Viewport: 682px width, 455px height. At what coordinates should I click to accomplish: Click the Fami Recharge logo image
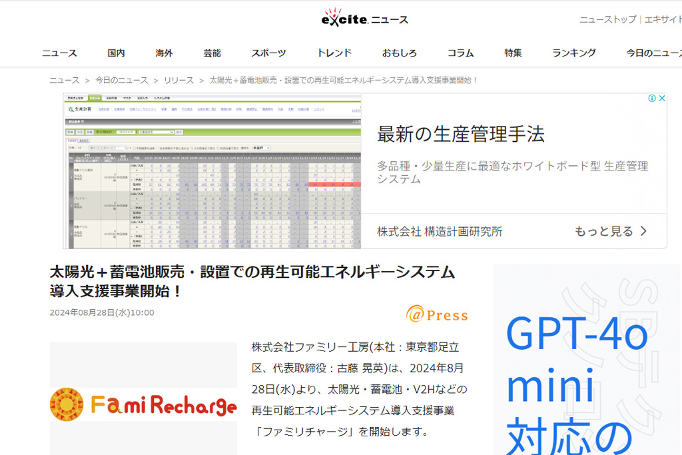pyautogui.click(x=143, y=404)
